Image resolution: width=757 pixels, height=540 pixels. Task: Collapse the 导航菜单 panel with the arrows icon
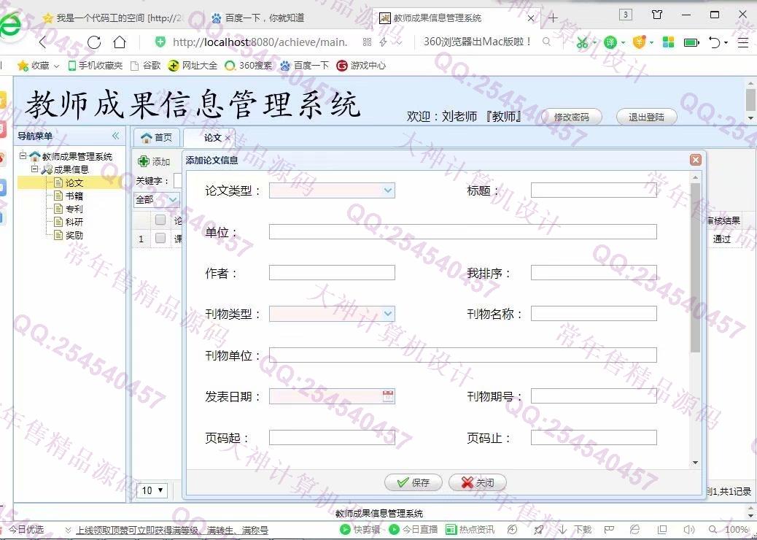115,136
